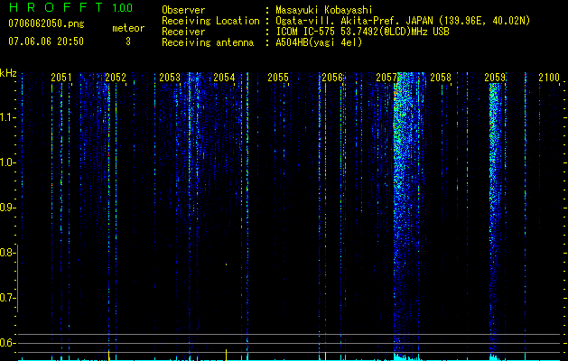Click the cyan power graph peak below 2057
The height and width of the screenshot is (361, 568).
pyautogui.click(x=402, y=357)
